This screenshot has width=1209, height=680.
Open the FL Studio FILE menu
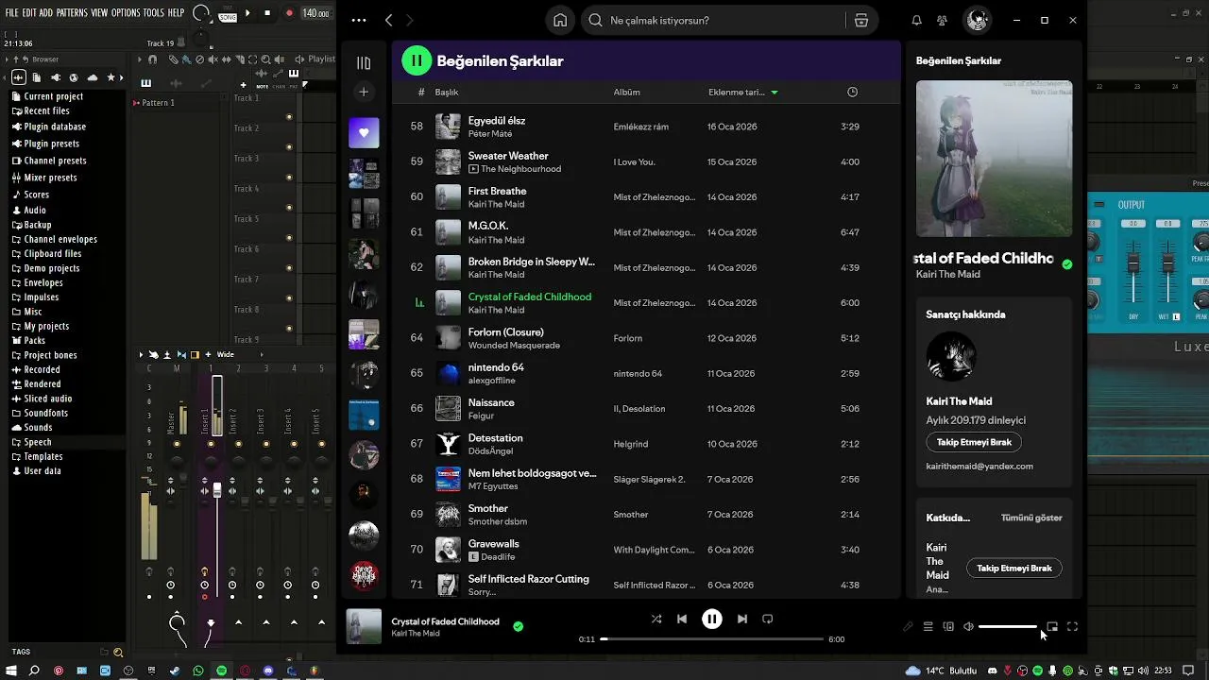pos(12,12)
